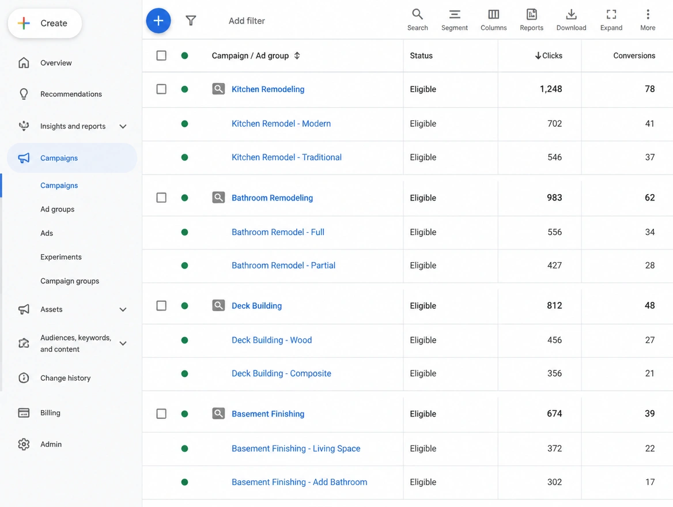Click the Conversions column header
Viewport: 673px width, 507px height.
click(634, 55)
